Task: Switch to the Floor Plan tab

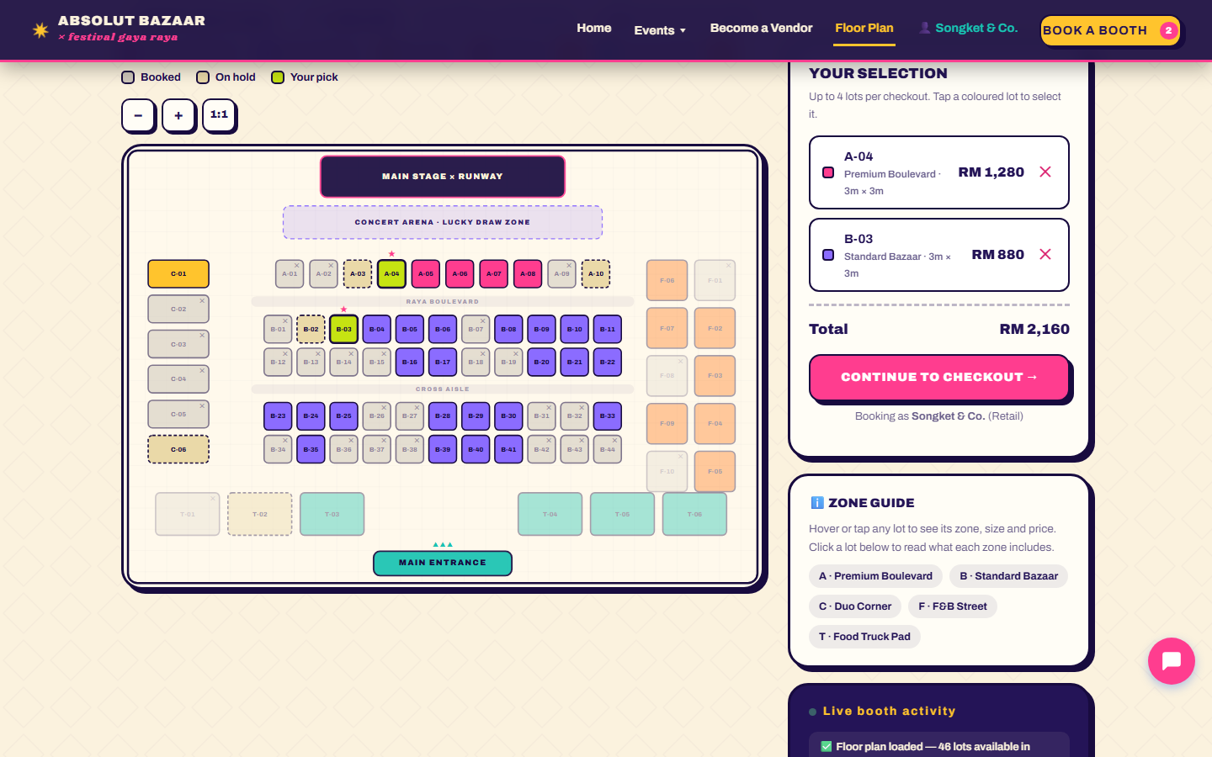Action: coord(864,28)
